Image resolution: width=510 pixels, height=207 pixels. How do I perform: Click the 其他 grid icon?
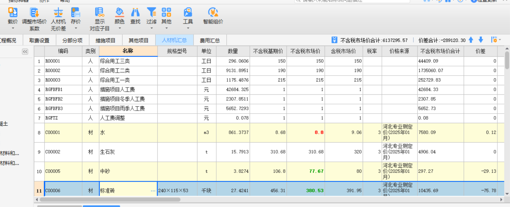tap(166, 13)
